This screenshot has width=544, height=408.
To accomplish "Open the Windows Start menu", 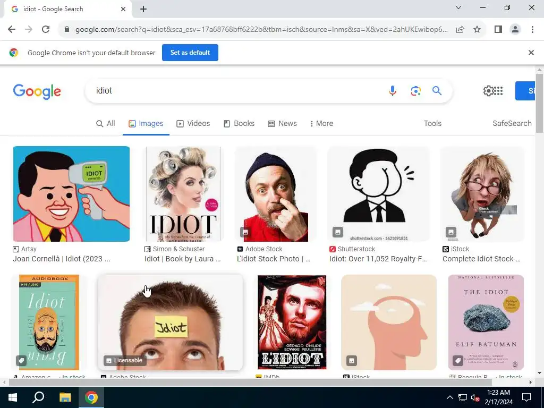I will pos(13,397).
